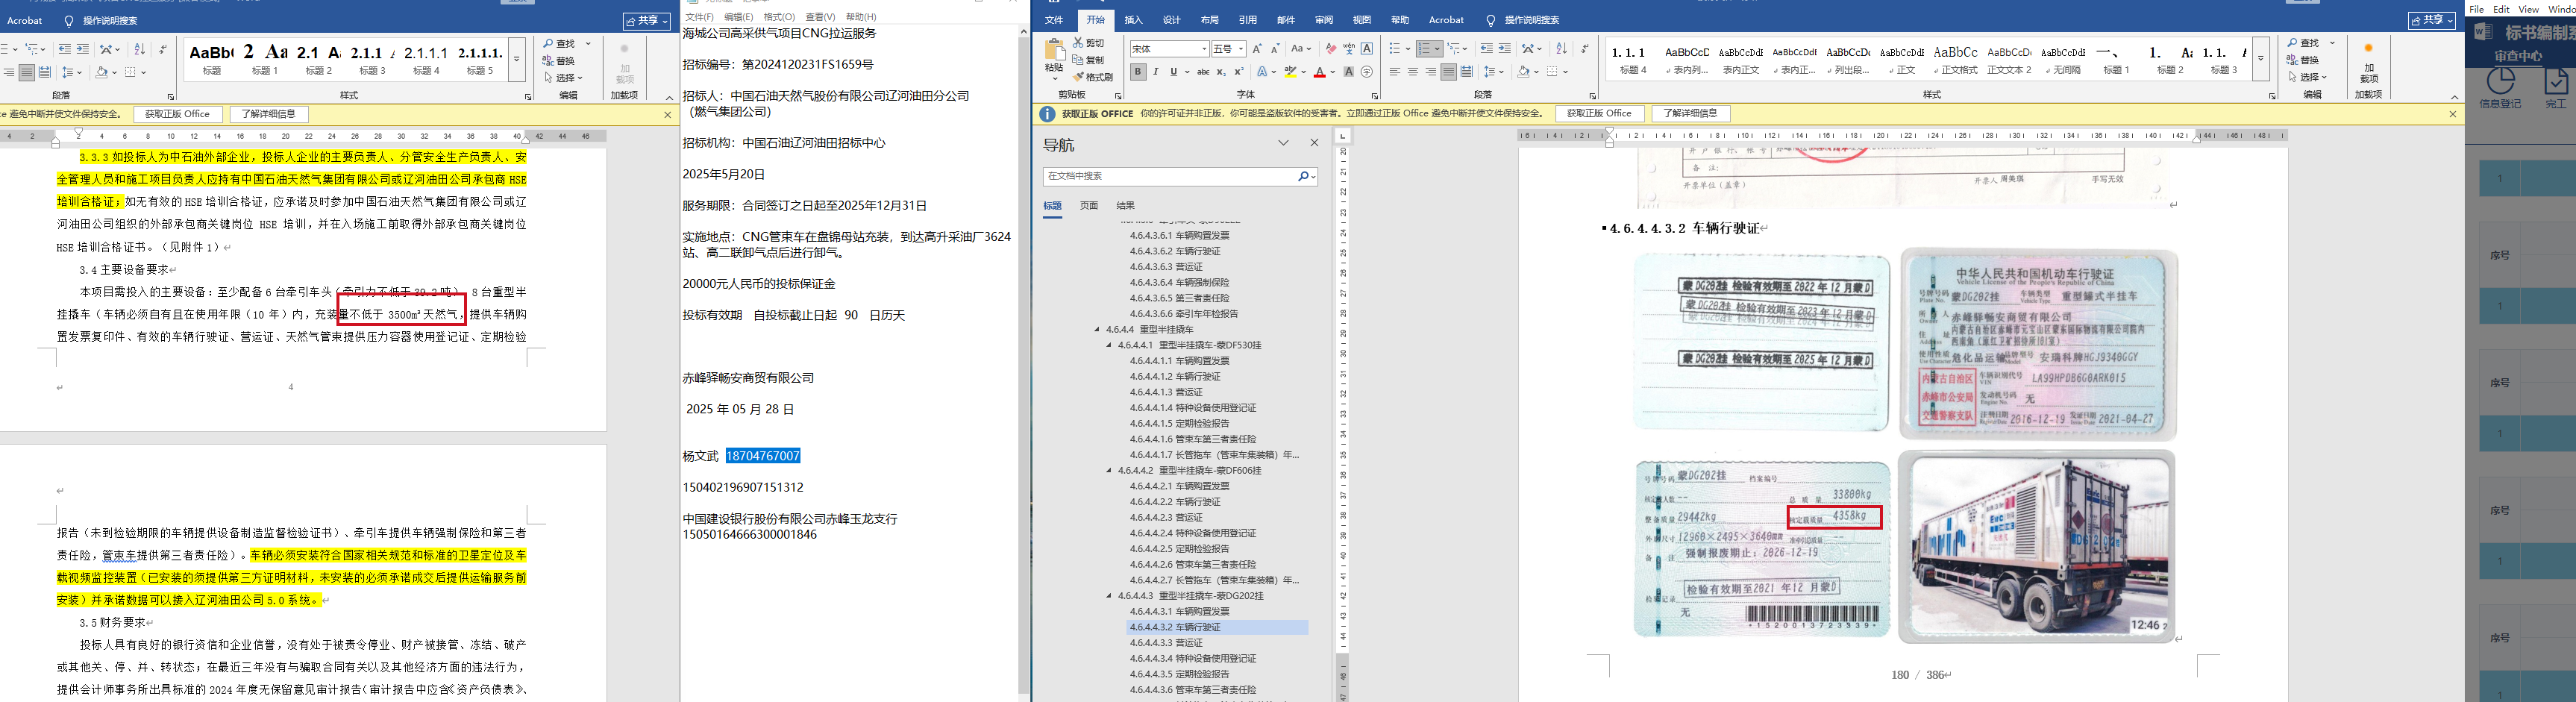This screenshot has height=702, width=2576.
Task: Switch to 插入 tab in right Word
Action: (x=1133, y=20)
